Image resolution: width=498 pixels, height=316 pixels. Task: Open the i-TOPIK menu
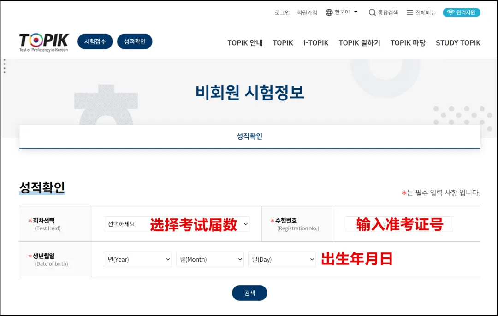pyautogui.click(x=316, y=43)
